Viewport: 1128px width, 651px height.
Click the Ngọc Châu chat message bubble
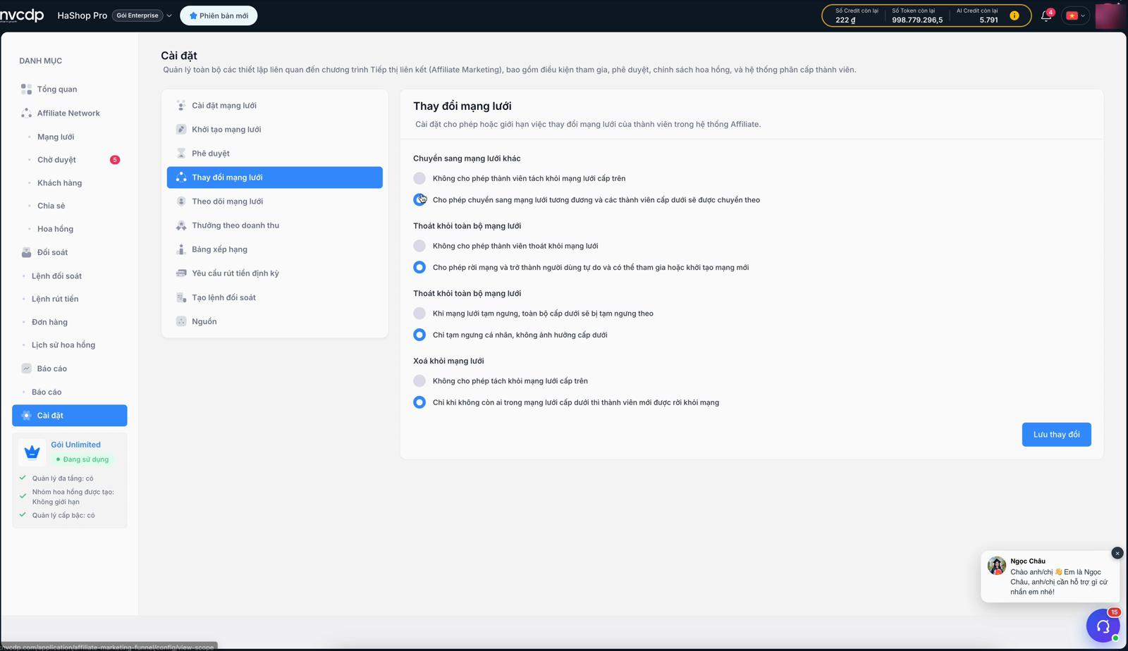tap(1050, 576)
